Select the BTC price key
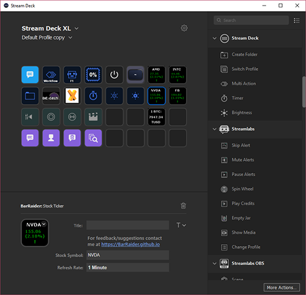Screen dimensions: 306x295 click(157, 117)
